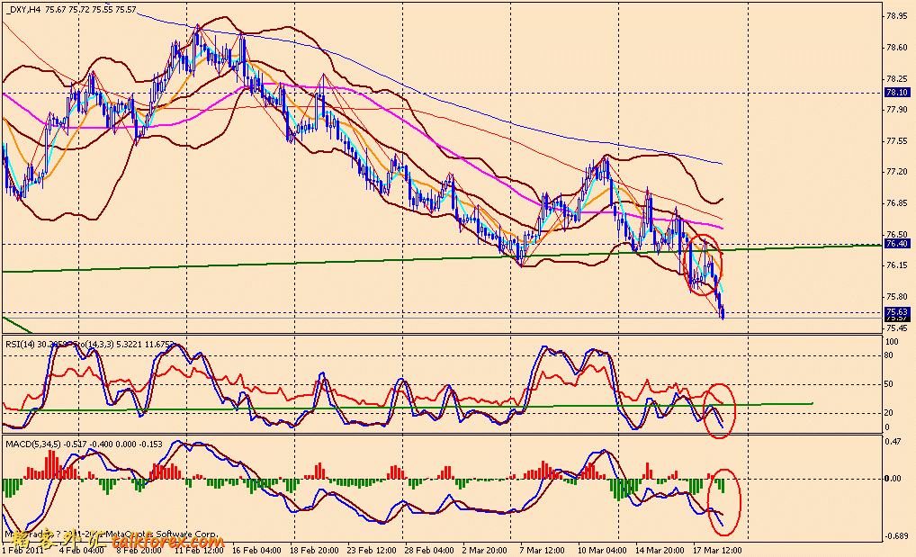This screenshot has width=916, height=557.
Task: Click the 78.25 price axis label
Action: tap(896, 79)
